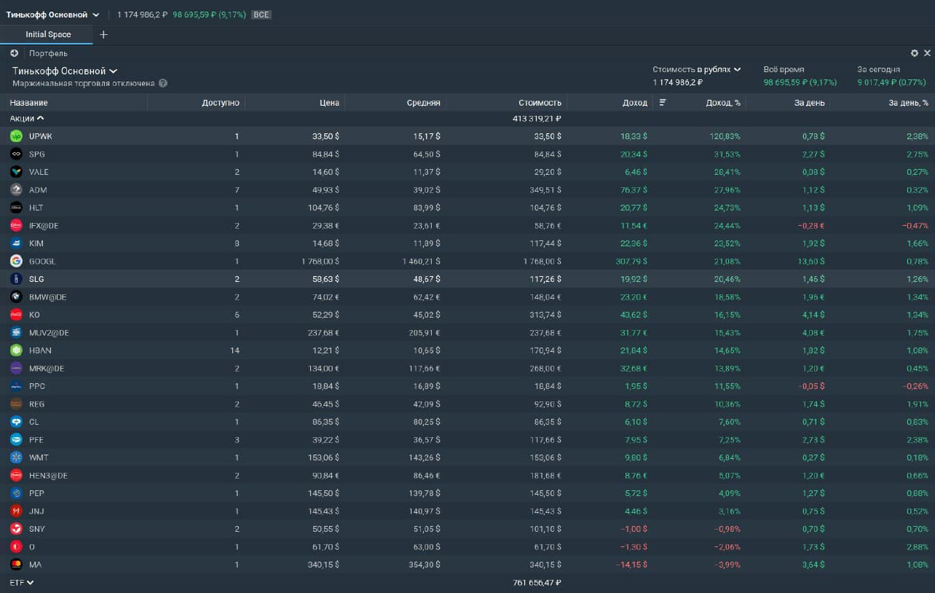
Task: Click the HBAN company logo icon
Action: pos(16,350)
